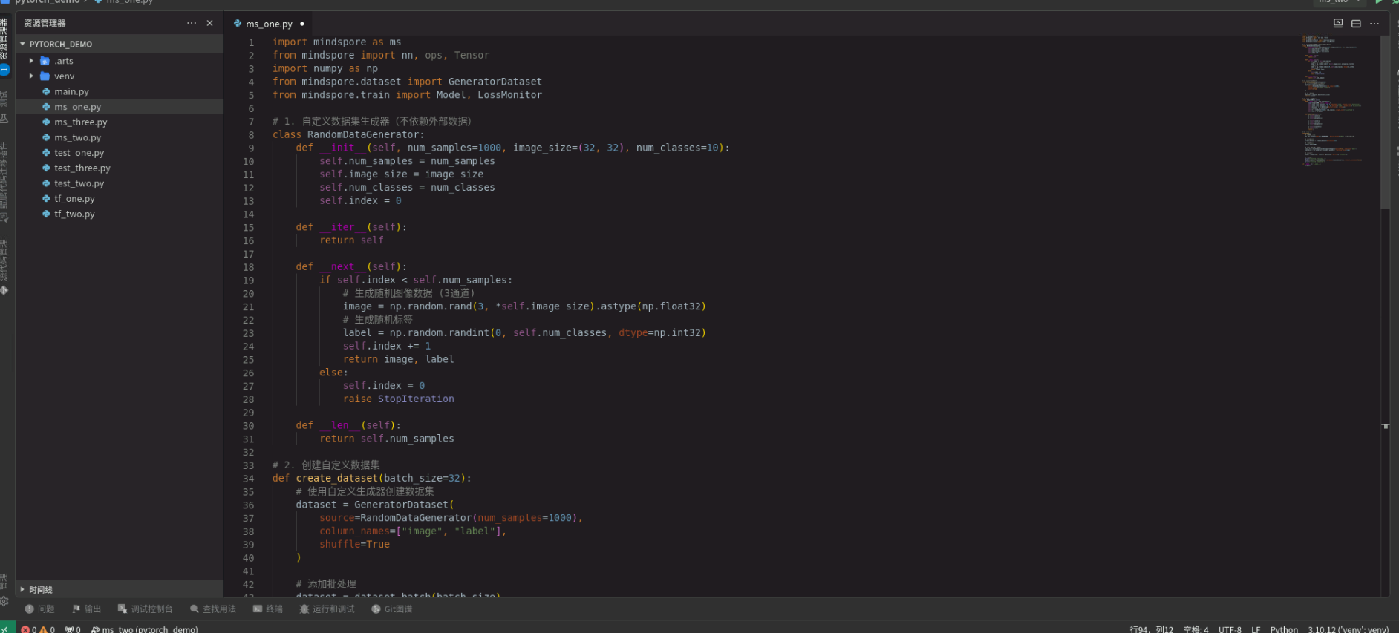Change file encoding UTF-8
The image size is (1399, 633).
point(1230,629)
